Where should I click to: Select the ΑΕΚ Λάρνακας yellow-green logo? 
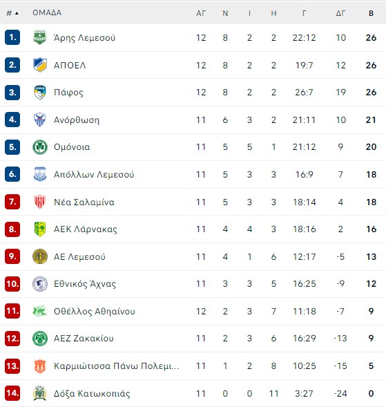[x=39, y=229]
